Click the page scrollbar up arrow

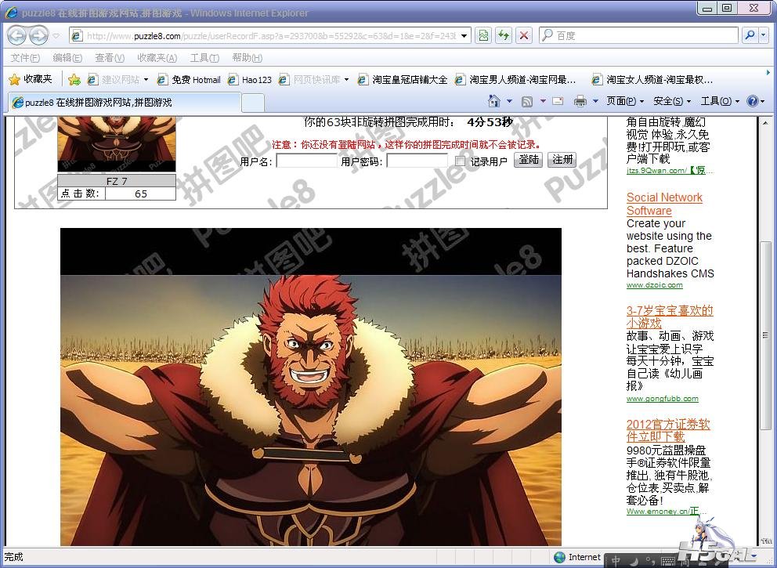765,122
